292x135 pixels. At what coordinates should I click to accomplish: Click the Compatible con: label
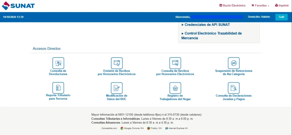[x=109, y=128]
